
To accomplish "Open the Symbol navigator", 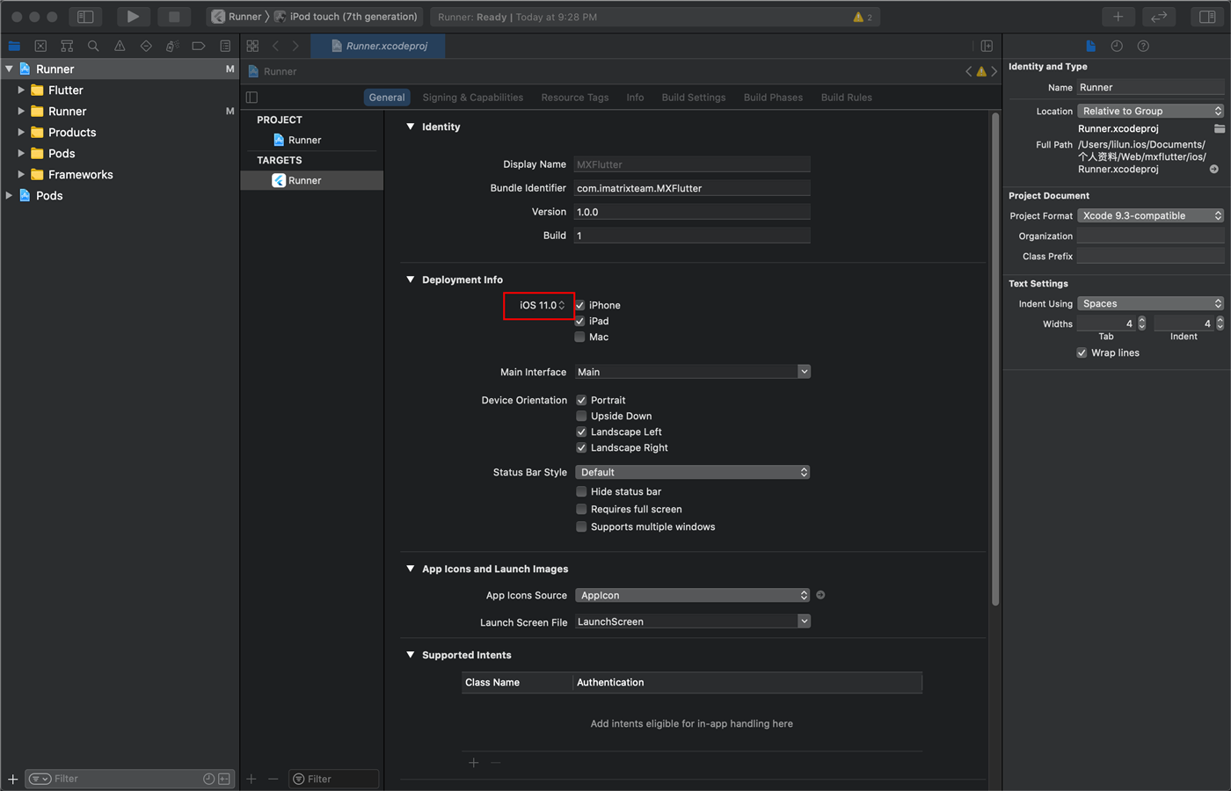I will pyautogui.click(x=67, y=46).
